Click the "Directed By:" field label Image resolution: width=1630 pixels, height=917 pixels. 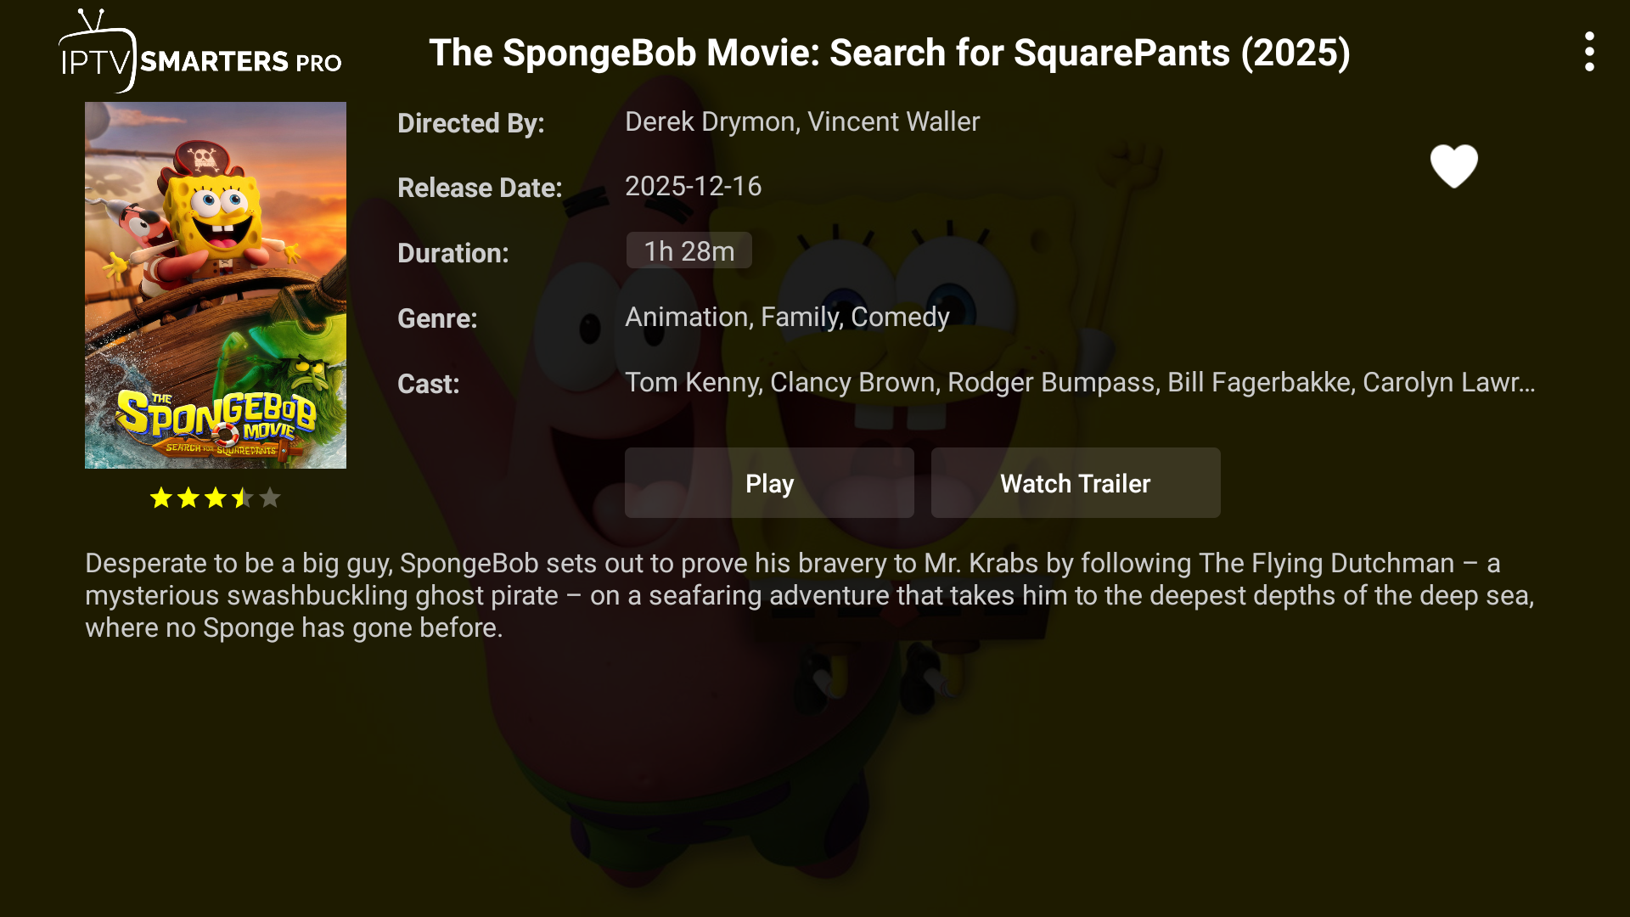point(470,123)
